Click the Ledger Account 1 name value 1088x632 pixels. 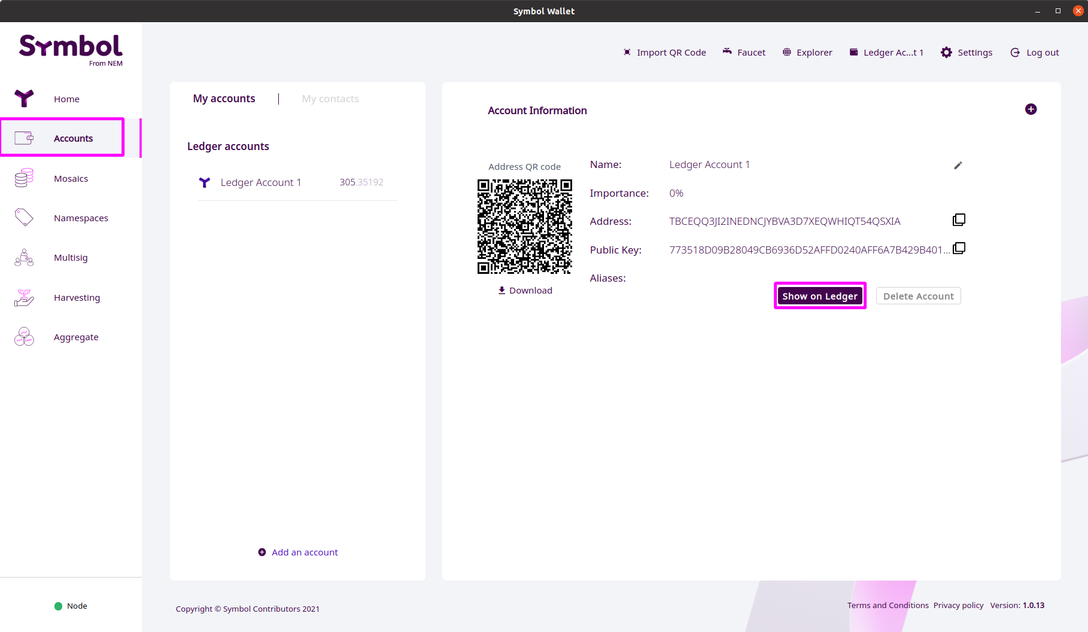[709, 164]
